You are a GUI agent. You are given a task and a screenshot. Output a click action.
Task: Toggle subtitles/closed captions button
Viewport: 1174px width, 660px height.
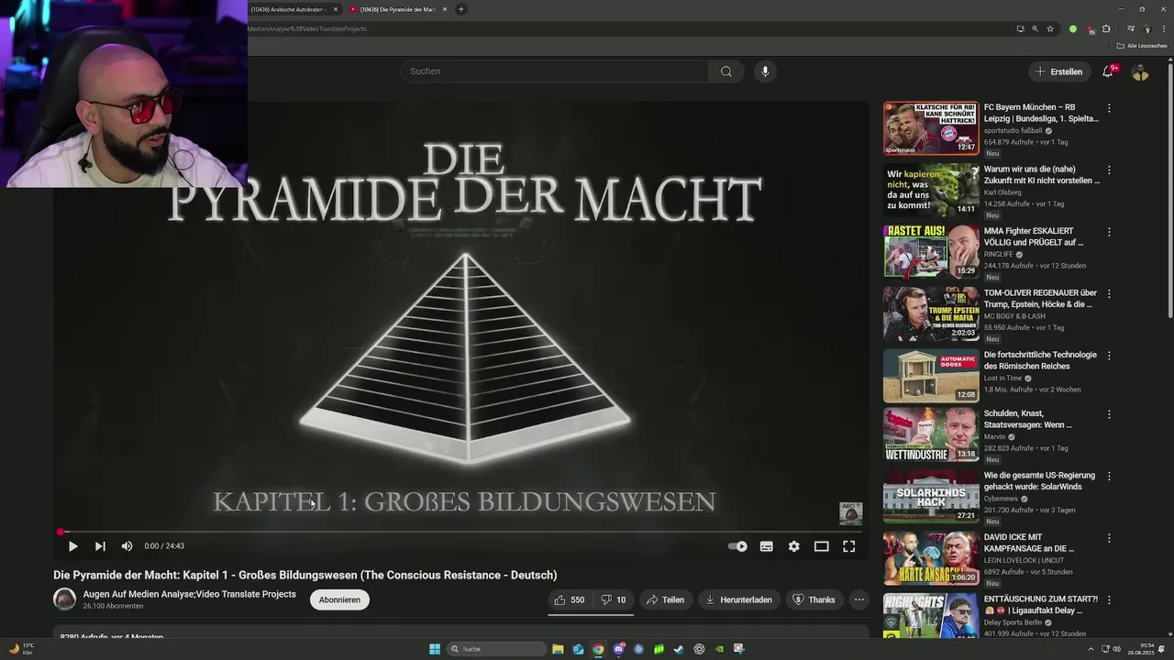click(x=767, y=546)
